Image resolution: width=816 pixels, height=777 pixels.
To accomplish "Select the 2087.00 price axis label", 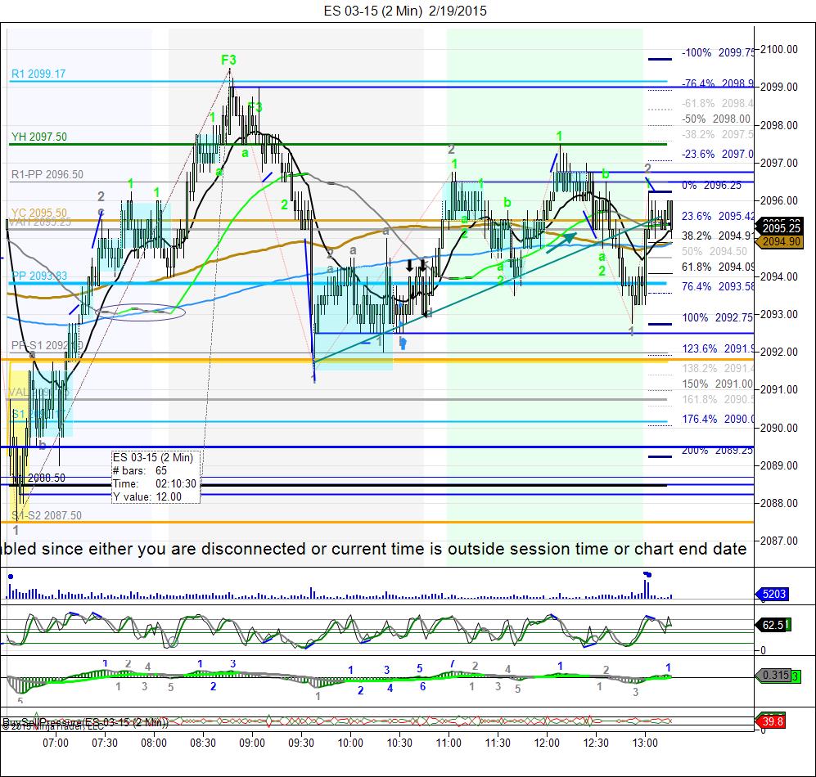I will coord(779,541).
